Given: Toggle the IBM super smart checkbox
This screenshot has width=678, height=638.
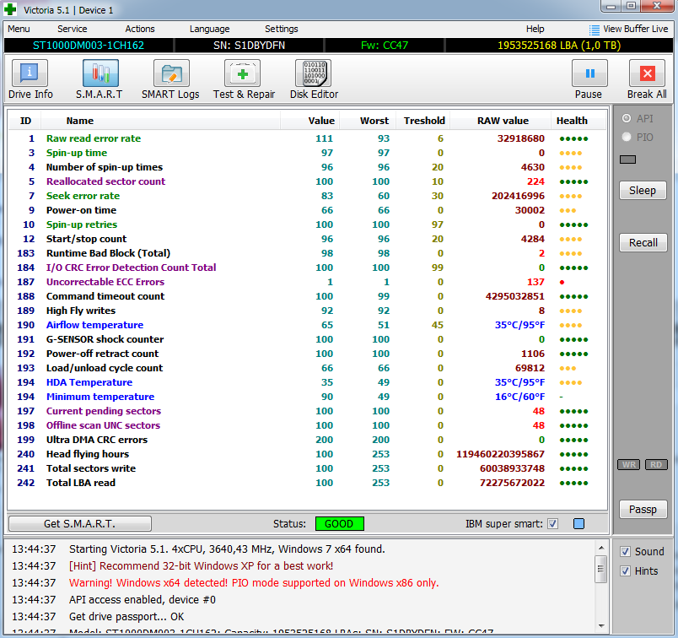Looking at the screenshot, I should tap(553, 524).
